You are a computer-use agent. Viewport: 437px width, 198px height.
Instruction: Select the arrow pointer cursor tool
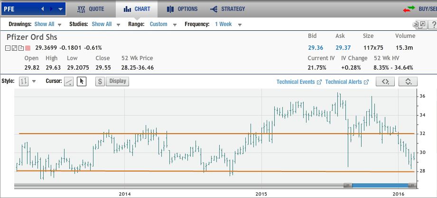click(82, 81)
